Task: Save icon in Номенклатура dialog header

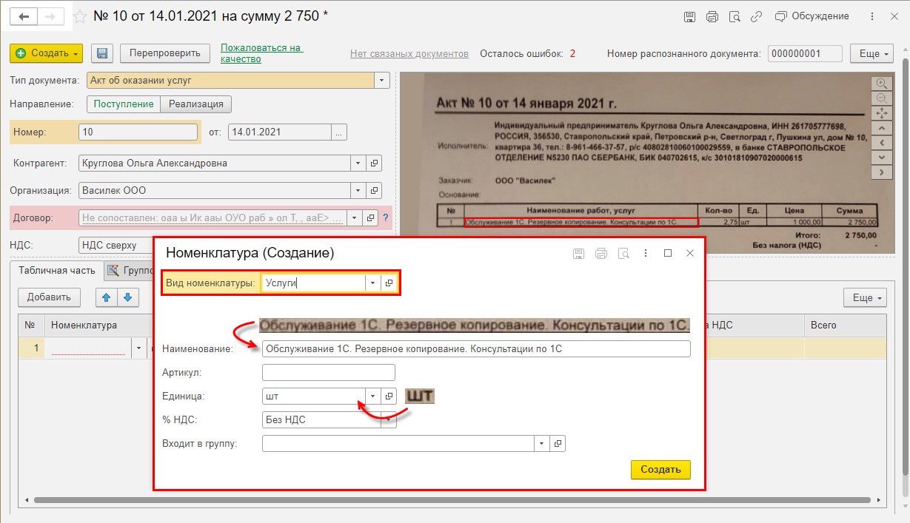Action: pos(579,253)
